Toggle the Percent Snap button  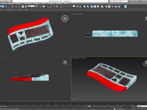(54, 6)
